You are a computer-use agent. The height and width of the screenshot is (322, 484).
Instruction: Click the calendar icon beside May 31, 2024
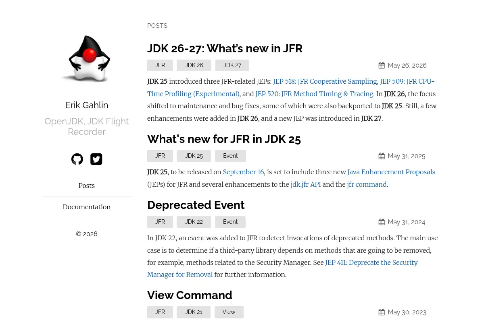[x=382, y=222]
